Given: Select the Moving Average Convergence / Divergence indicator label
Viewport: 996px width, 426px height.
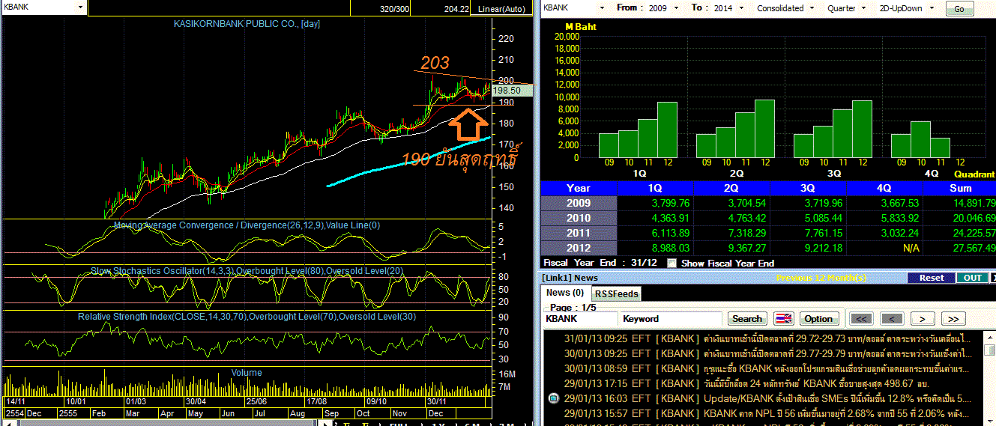Looking at the screenshot, I should (x=247, y=225).
